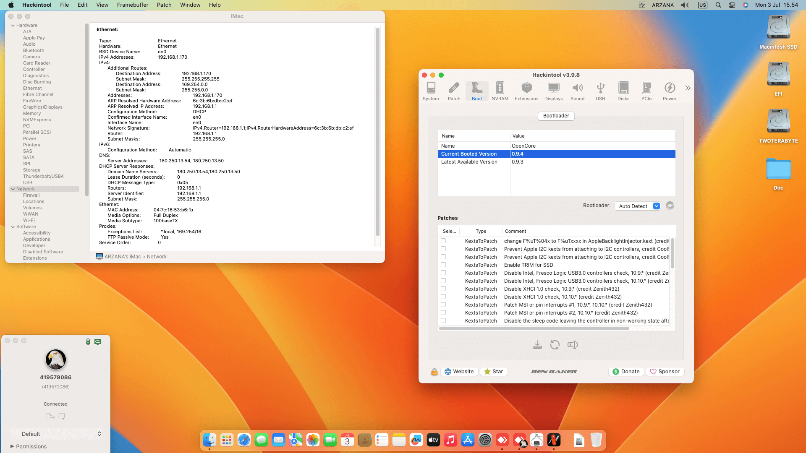This screenshot has height=453, width=806.
Task: Open the Window menu
Action: (x=190, y=5)
